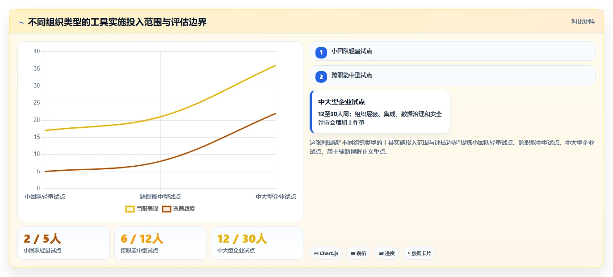Click the summary paragraph starting 这张图围绕
Viewport: 613px width, 277px height.
tap(452, 147)
